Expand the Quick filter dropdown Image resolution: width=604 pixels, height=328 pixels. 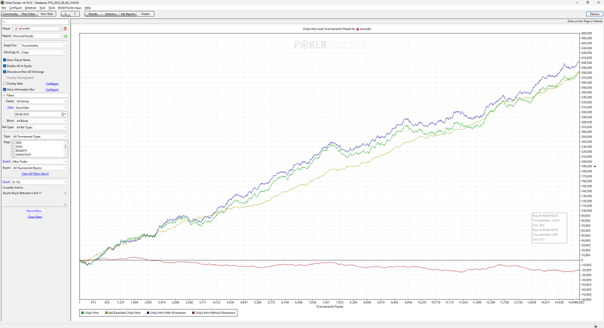pos(39,182)
